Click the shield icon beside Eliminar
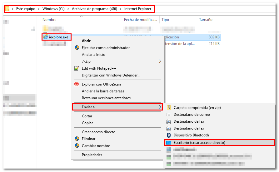Image resolution: width=279 pixels, height=172 pixels. 77,139
